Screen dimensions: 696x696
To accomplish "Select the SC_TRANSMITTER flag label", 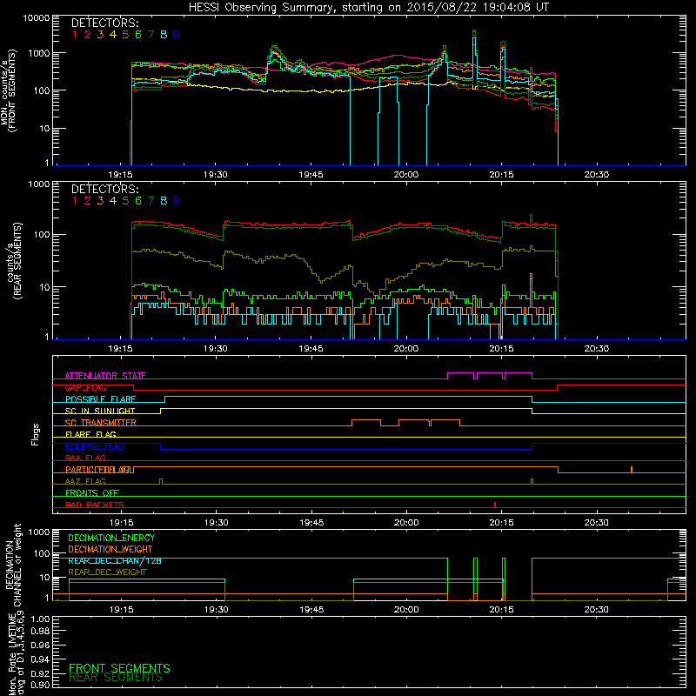I will [x=101, y=423].
